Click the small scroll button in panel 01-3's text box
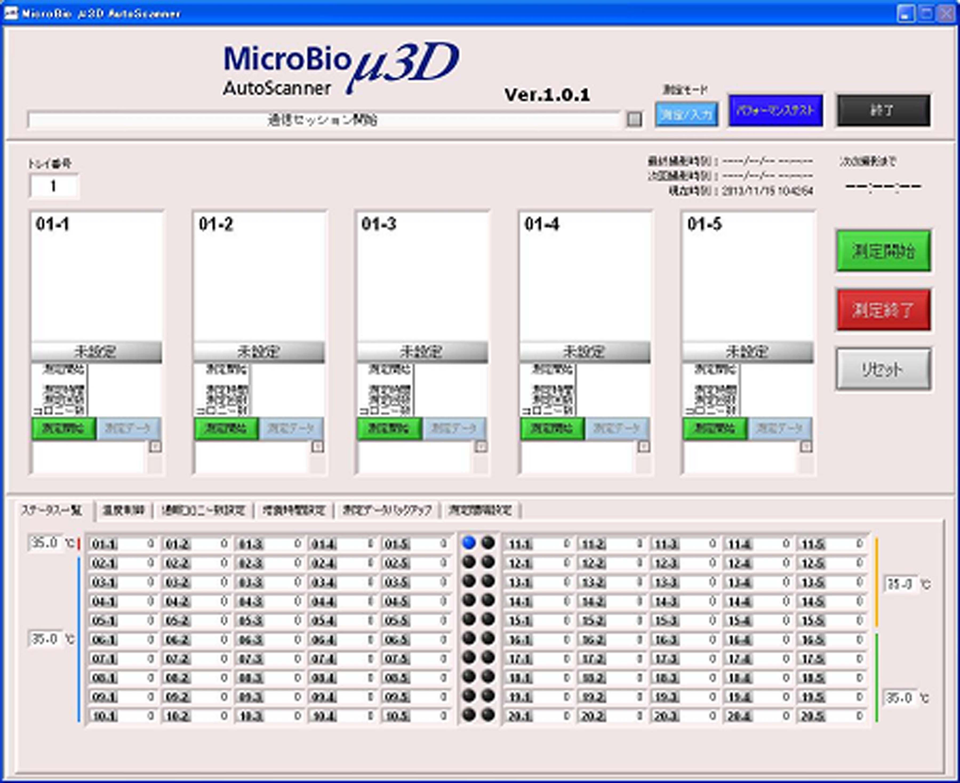The width and height of the screenshot is (960, 783). pos(481,447)
